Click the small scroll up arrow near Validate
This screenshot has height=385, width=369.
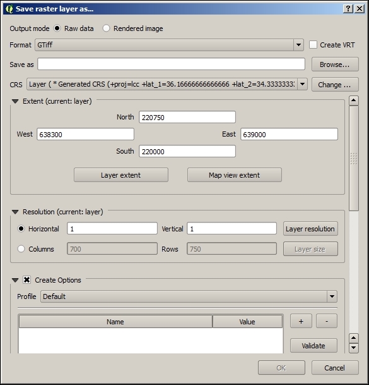pos(354,338)
